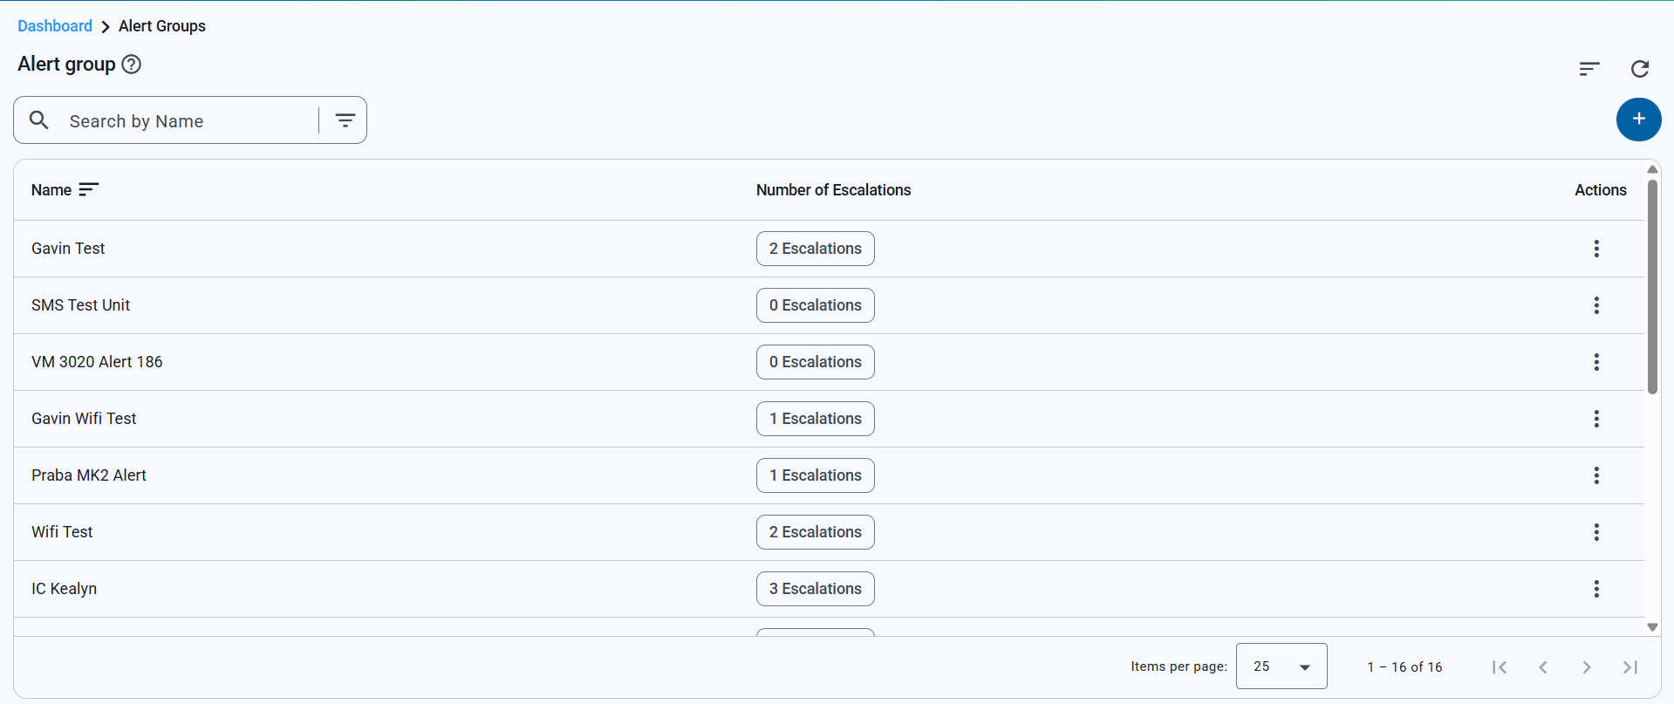Click the blue add alert group button
Image resolution: width=1674 pixels, height=704 pixels.
1638,120
